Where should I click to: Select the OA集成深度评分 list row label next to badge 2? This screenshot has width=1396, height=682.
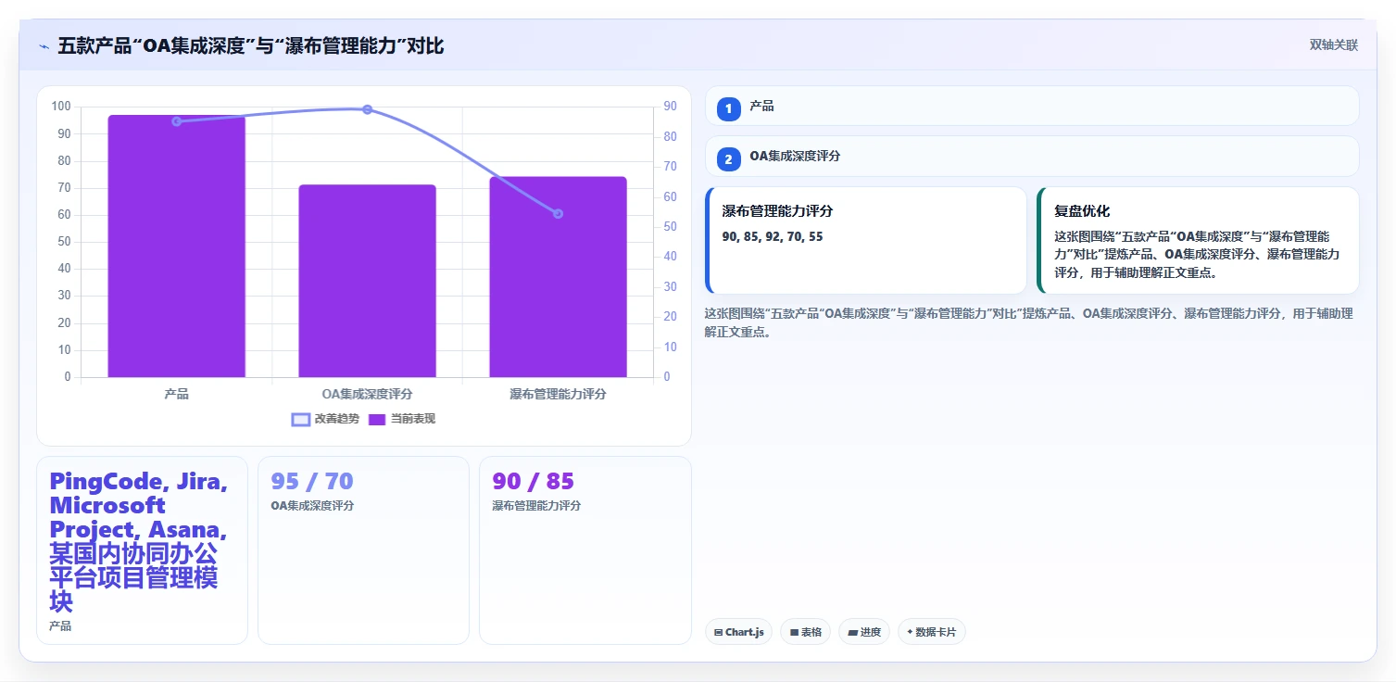(795, 157)
